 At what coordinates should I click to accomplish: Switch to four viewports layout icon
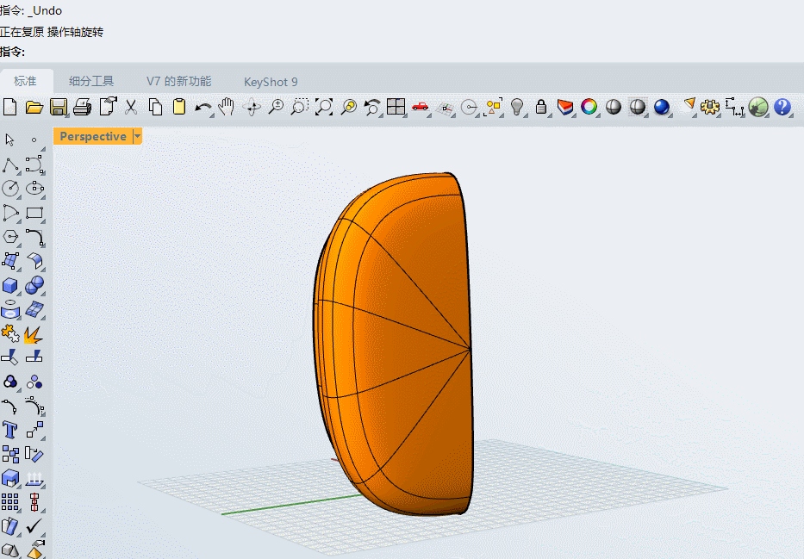(396, 107)
